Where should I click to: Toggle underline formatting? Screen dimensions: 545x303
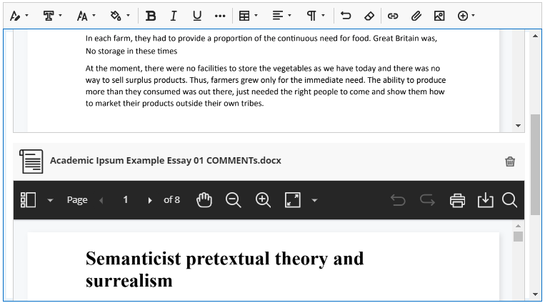pyautogui.click(x=196, y=15)
